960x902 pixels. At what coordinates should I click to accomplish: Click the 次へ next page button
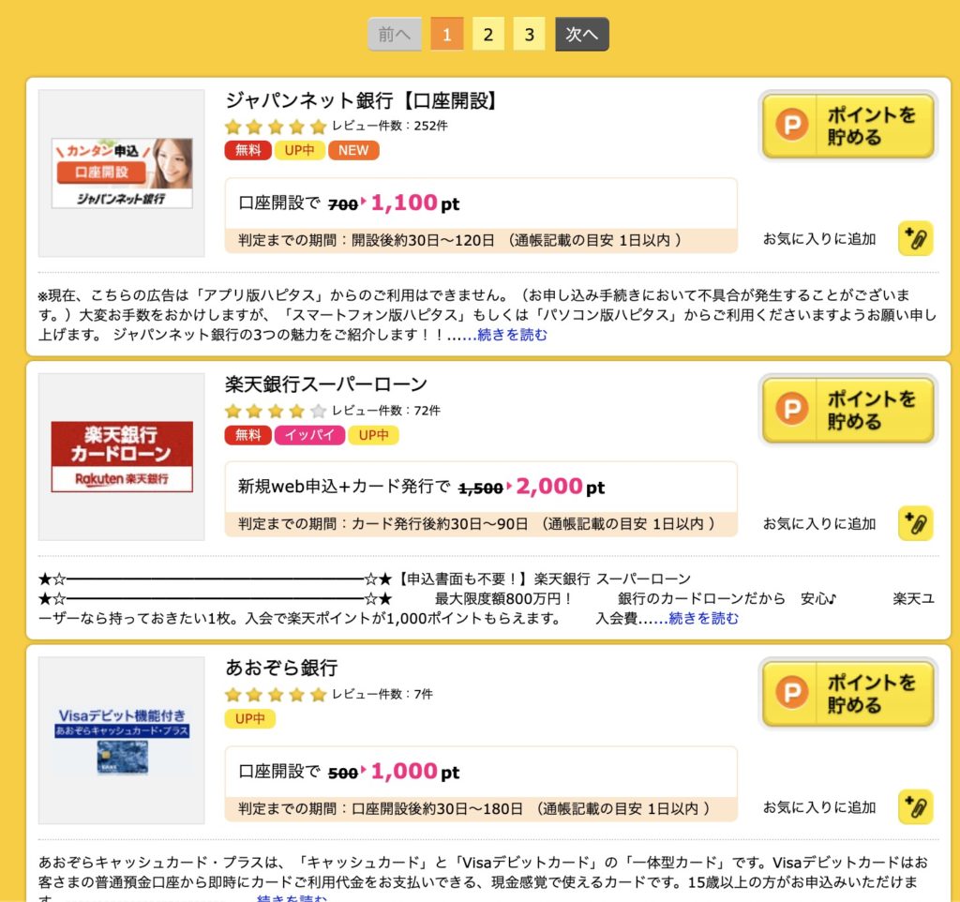click(x=581, y=35)
